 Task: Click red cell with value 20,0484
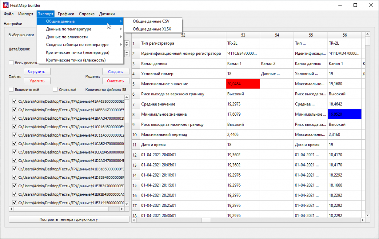[x=243, y=84]
